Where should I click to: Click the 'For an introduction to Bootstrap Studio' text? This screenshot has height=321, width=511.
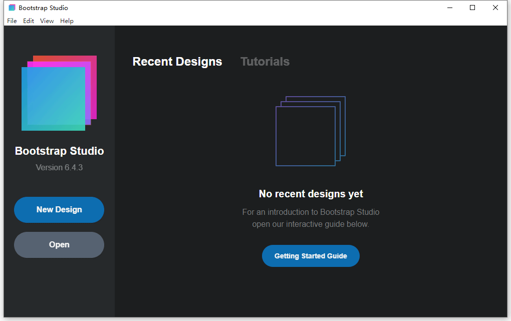click(x=311, y=212)
